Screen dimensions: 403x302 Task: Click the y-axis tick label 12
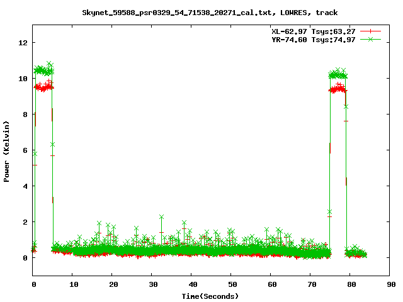[x=23, y=43]
